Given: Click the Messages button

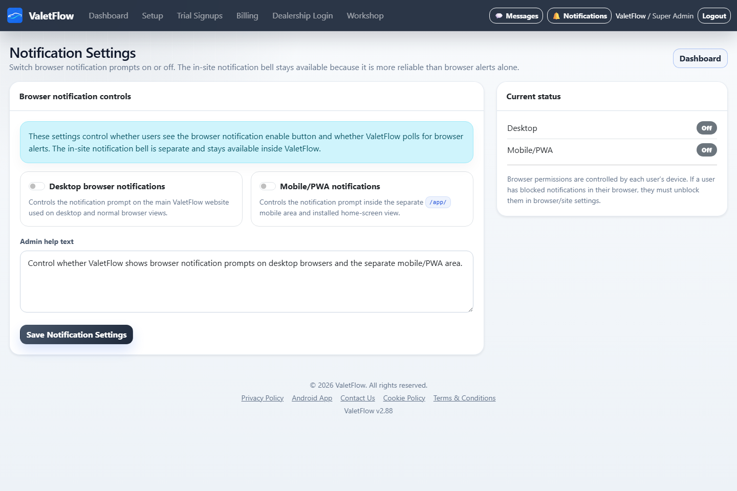Looking at the screenshot, I should (516, 16).
